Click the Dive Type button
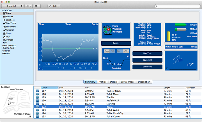Image resolution: width=202 pixels, height=122 pixels. click(x=147, y=53)
